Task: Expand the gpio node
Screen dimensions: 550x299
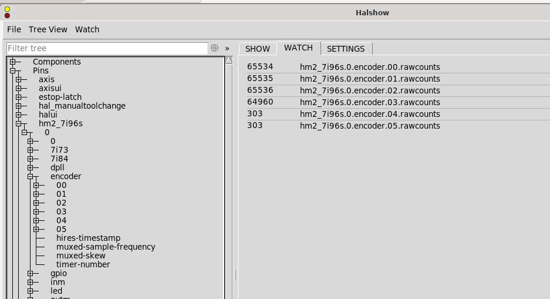Action: [31, 273]
